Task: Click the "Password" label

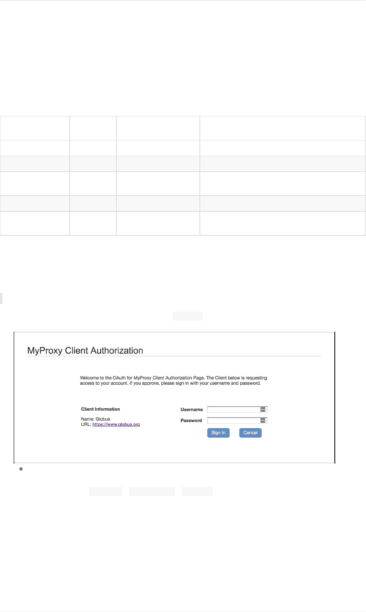Action: [191, 420]
